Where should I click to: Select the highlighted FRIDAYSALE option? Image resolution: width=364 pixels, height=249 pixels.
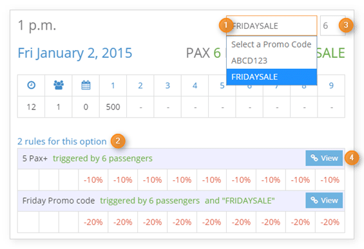click(272, 77)
